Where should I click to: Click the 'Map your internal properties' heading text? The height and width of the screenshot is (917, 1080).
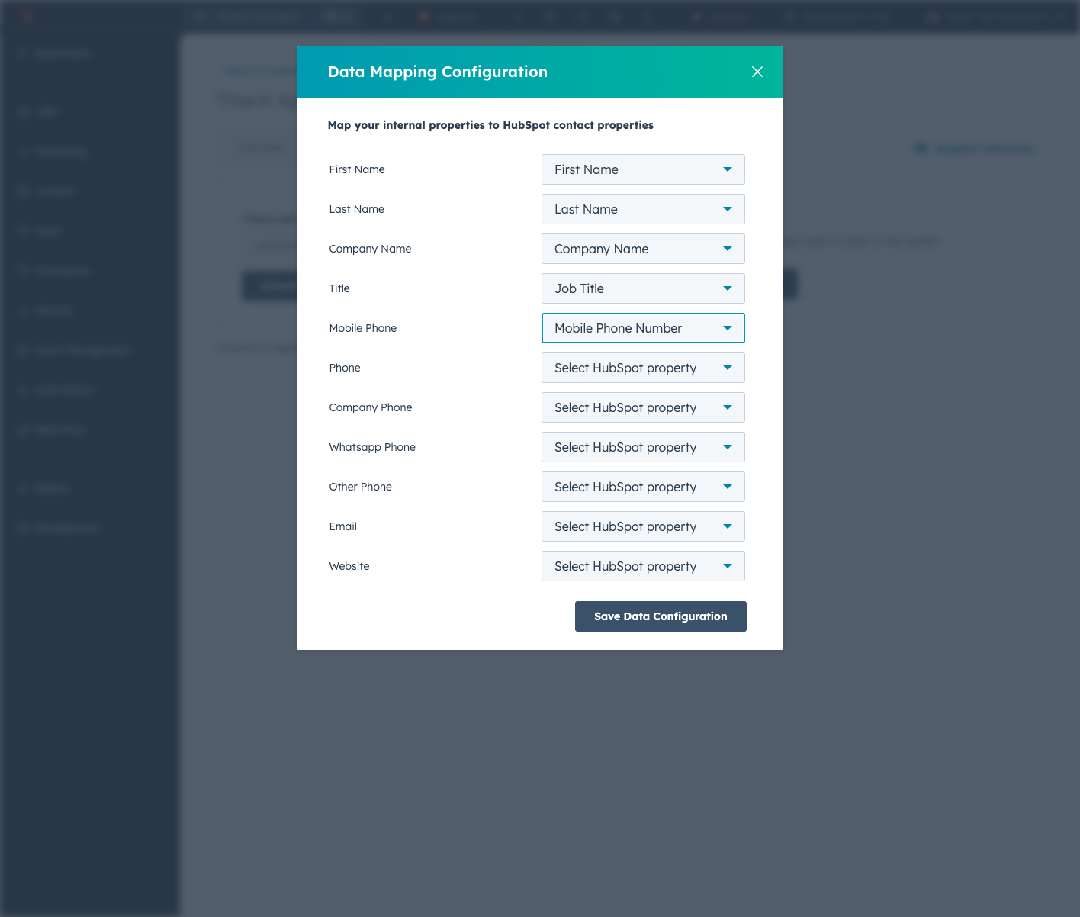click(x=490, y=125)
